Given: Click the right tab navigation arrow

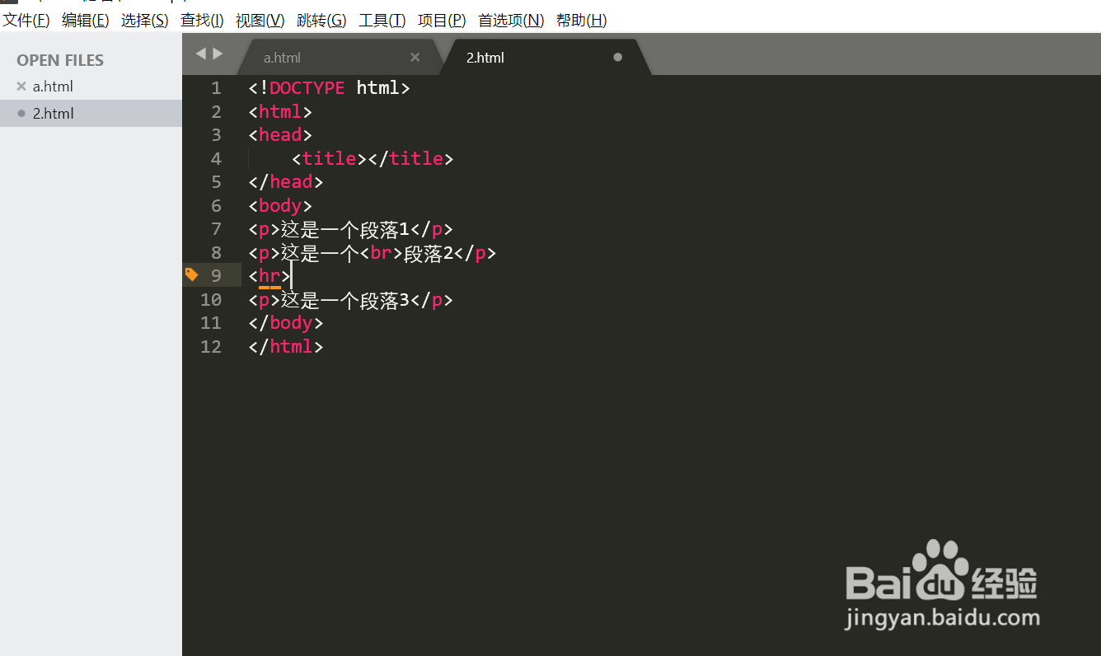Looking at the screenshot, I should (x=218, y=54).
